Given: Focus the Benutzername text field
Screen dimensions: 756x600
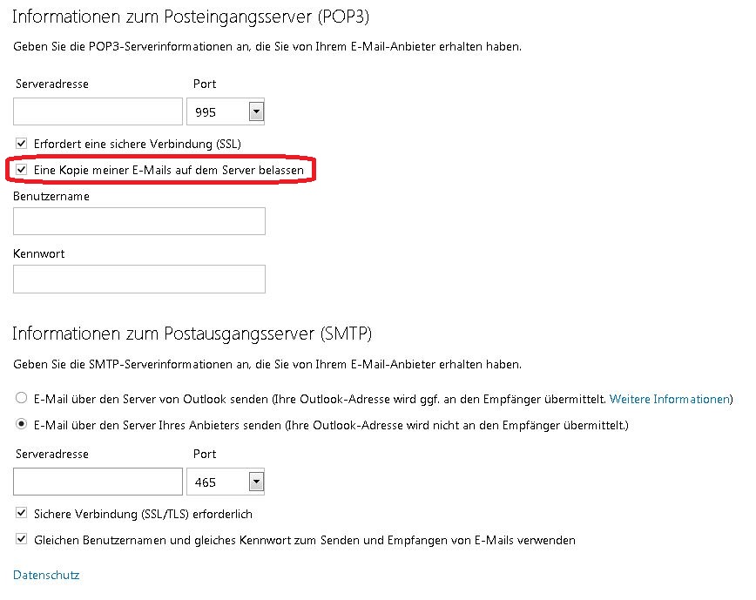Looking at the screenshot, I should (x=139, y=221).
